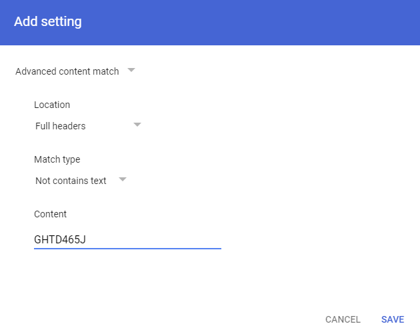The image size is (420, 334).
Task: Click the Content label above the field
Action: pyautogui.click(x=51, y=214)
